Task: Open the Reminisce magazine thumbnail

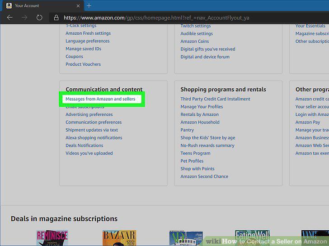Action: 52,238
